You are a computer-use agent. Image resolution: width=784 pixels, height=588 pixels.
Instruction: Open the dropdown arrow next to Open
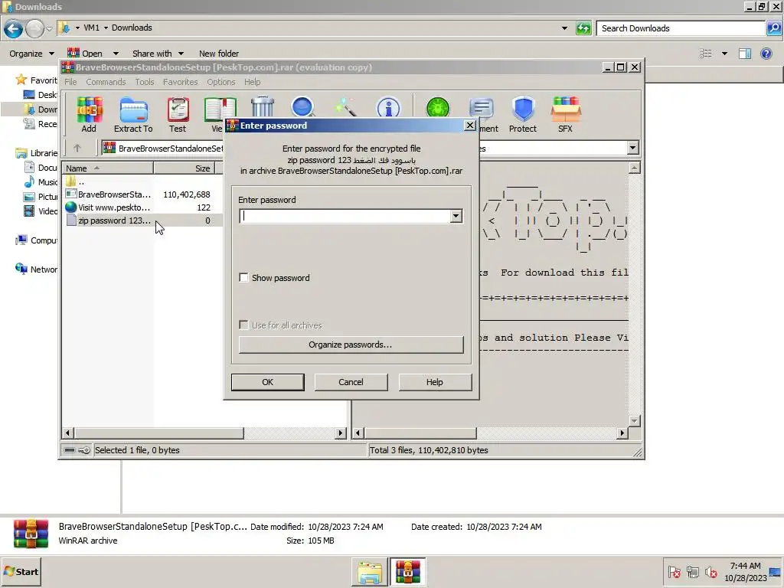pos(116,54)
